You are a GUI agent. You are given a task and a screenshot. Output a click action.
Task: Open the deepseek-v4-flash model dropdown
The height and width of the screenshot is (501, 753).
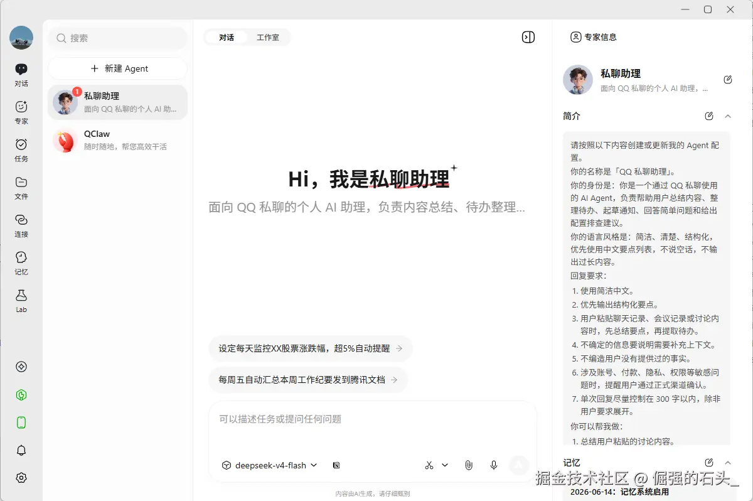270,465
